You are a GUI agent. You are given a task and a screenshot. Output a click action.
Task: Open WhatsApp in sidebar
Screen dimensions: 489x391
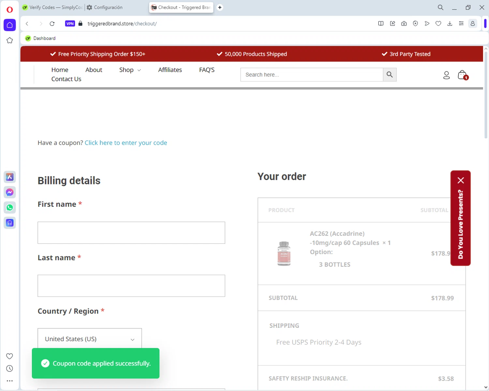coord(10,208)
